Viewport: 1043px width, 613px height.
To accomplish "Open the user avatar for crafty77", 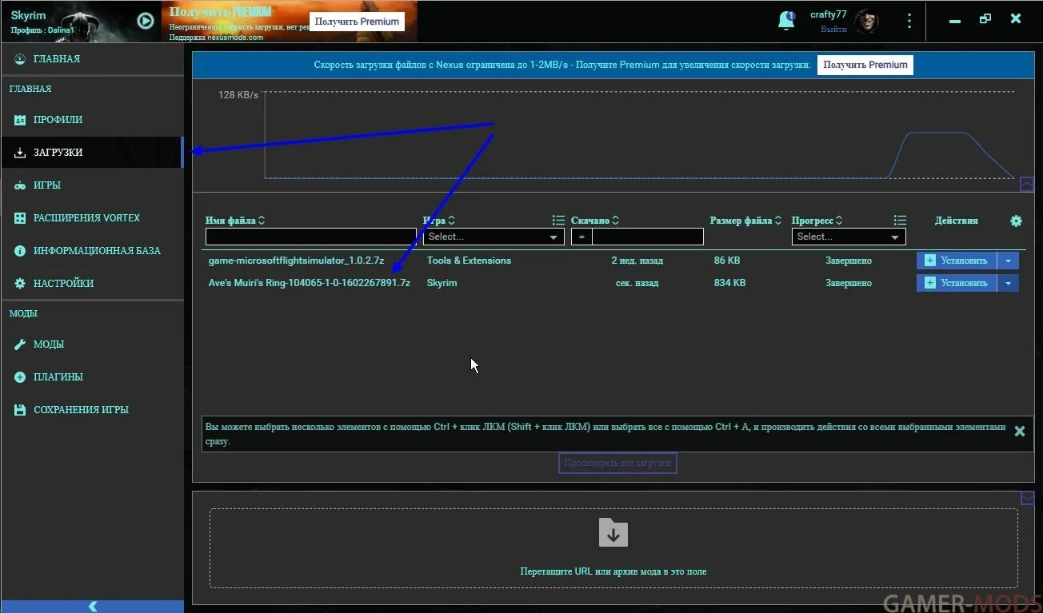I will click(x=866, y=21).
